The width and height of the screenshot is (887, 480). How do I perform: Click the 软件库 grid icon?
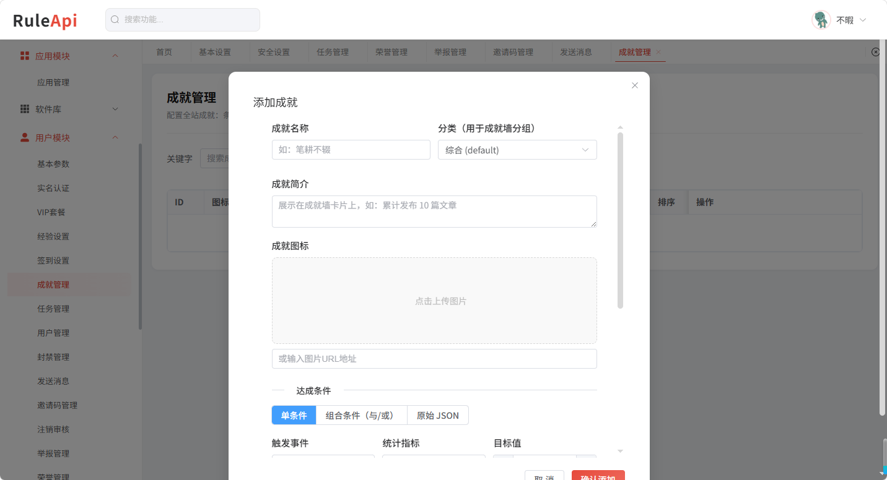[25, 109]
